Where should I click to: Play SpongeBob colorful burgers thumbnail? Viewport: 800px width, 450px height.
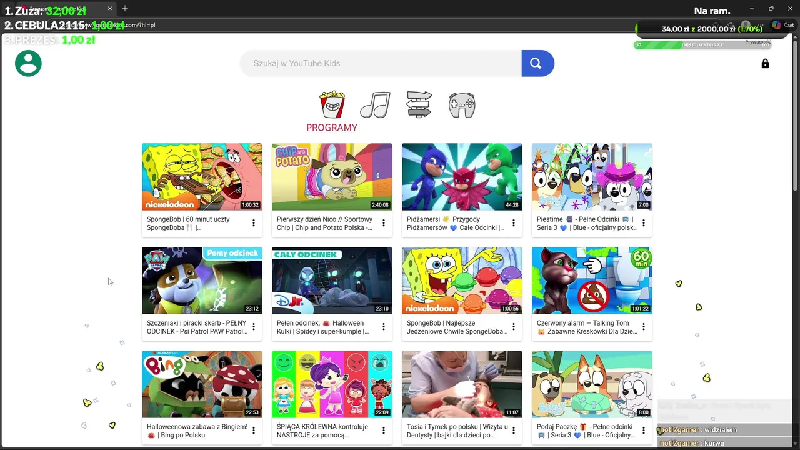[x=462, y=281]
